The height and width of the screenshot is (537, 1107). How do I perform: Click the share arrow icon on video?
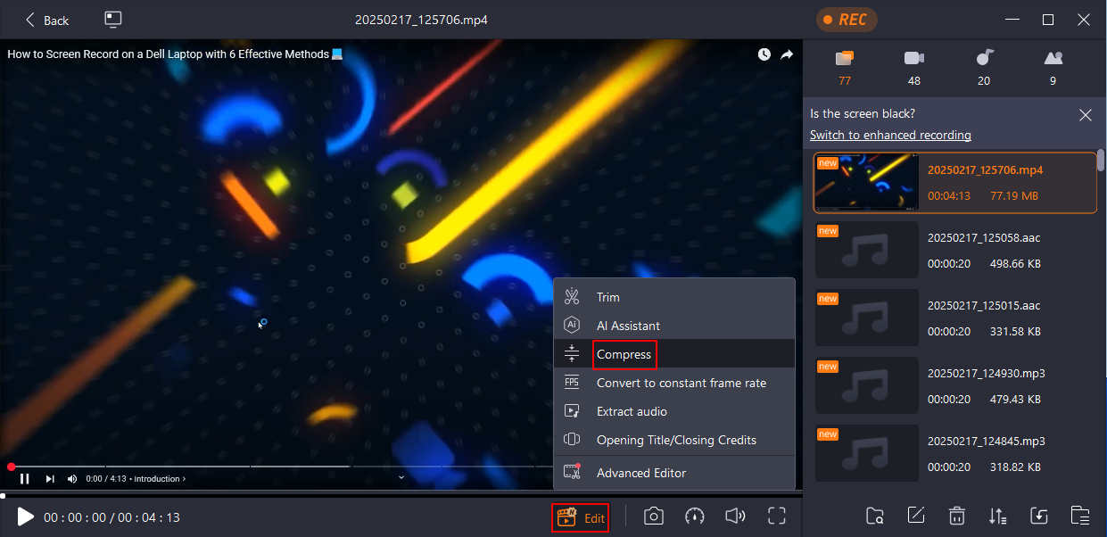(x=787, y=54)
